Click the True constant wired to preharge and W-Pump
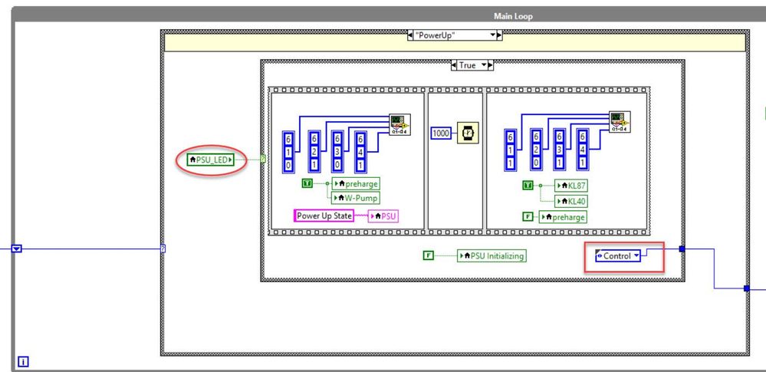This screenshot has width=766, height=372. (x=307, y=184)
